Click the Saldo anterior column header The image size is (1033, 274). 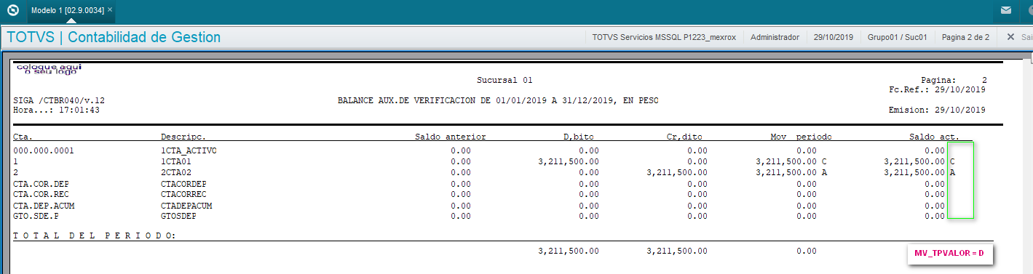pyautogui.click(x=450, y=137)
